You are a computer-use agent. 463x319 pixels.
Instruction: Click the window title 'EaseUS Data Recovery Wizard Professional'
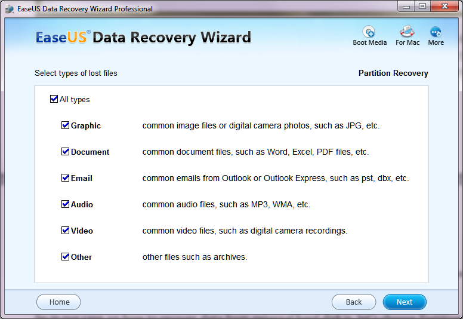pyautogui.click(x=85, y=9)
